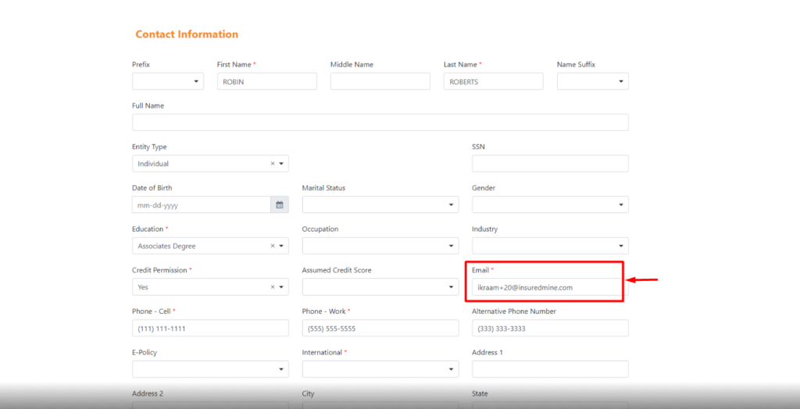Click the Phone - Work input field

click(x=380, y=329)
